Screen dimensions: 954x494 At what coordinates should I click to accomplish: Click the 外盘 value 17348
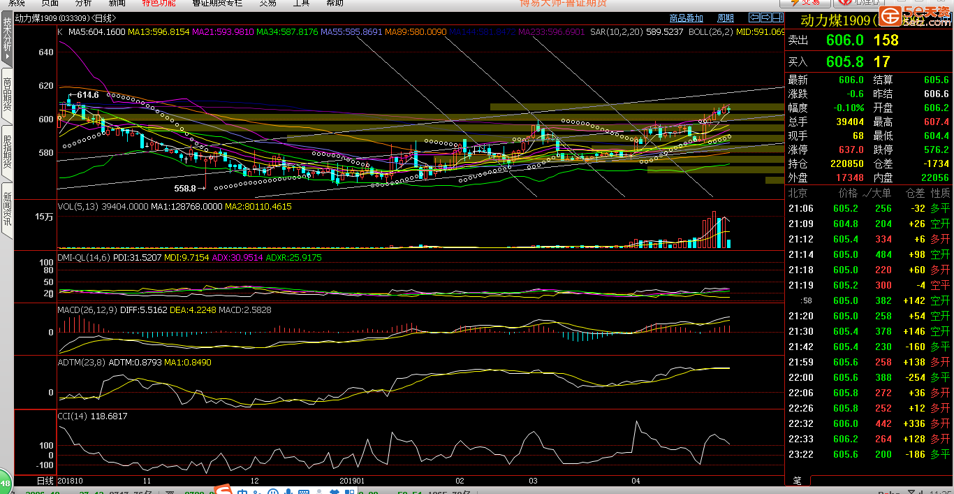click(850, 177)
